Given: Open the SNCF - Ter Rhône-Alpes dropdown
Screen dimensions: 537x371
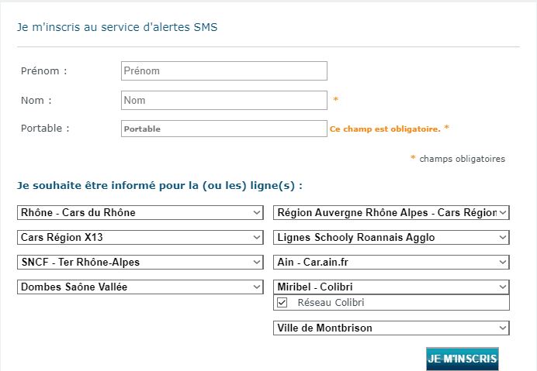Looking at the screenshot, I should point(140,262).
